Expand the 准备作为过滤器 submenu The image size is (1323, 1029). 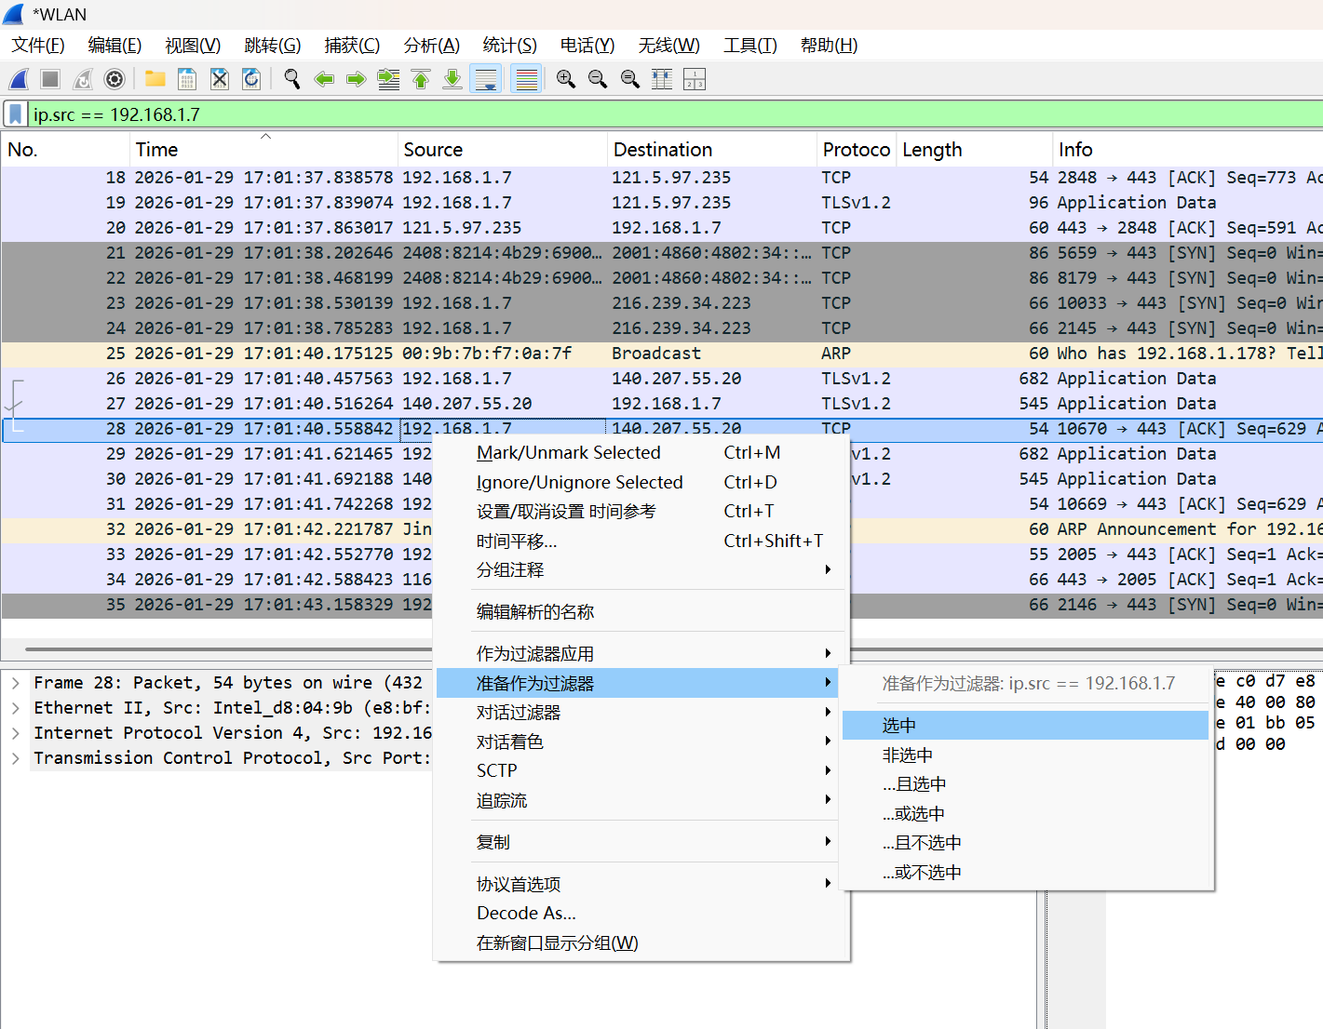point(638,684)
